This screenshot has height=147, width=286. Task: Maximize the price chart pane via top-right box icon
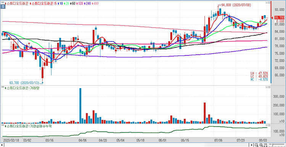(267, 3)
